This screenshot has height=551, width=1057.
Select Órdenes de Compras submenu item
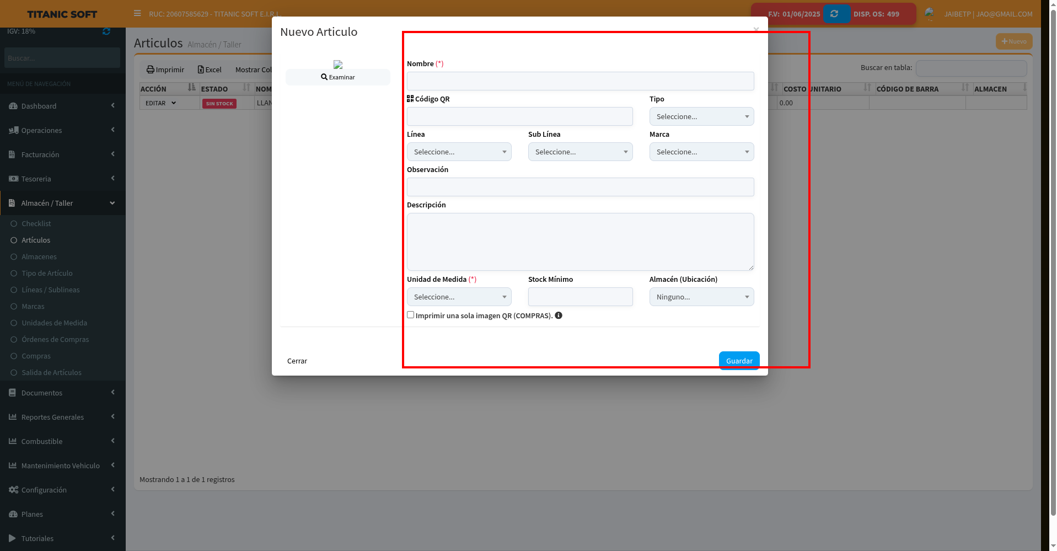[x=55, y=339]
